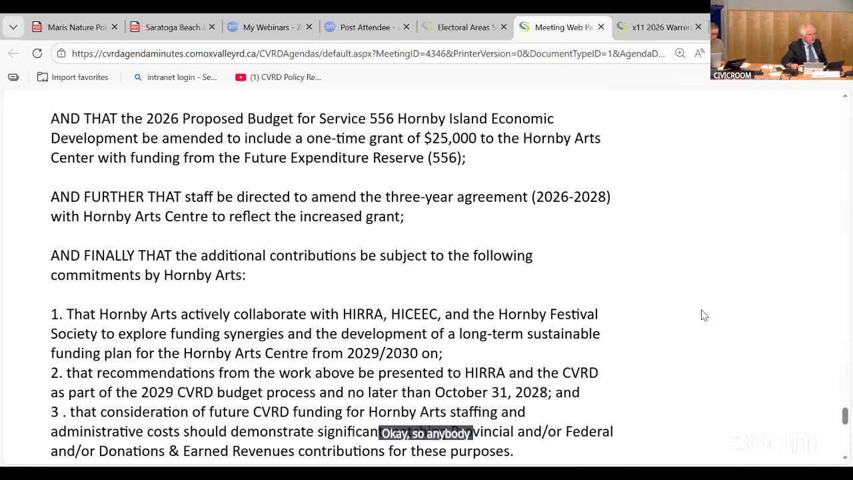Click the line starting '1. That Hornby Arts actively'

point(324,314)
